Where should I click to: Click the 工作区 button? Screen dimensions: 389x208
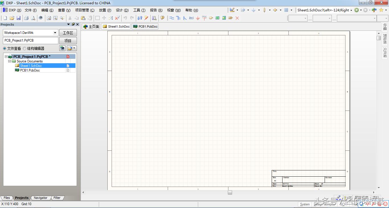click(68, 33)
